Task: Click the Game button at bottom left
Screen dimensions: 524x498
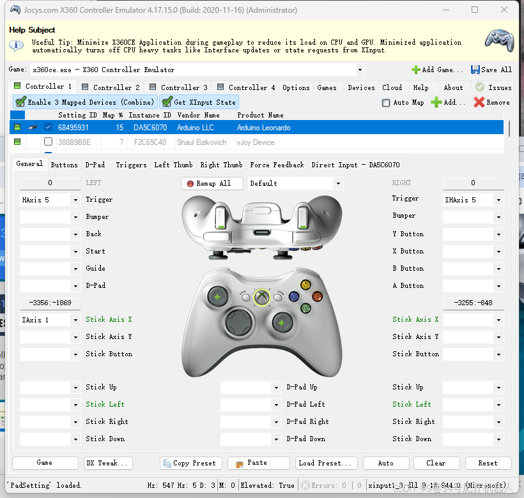Action: pos(45,464)
